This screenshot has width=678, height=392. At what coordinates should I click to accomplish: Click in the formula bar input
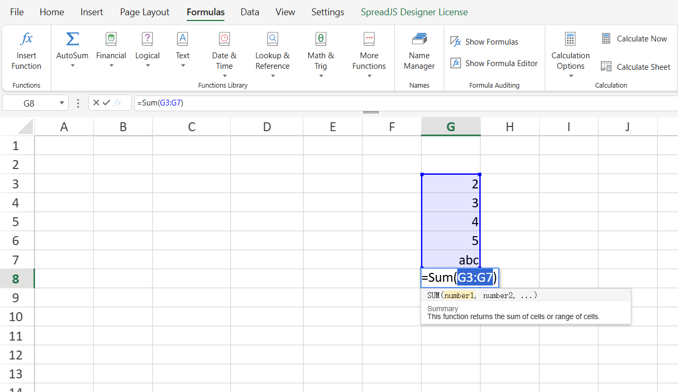[406, 103]
